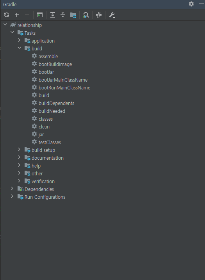Select the build setup folder label
Screen dimensions: 205x280
click(43, 150)
